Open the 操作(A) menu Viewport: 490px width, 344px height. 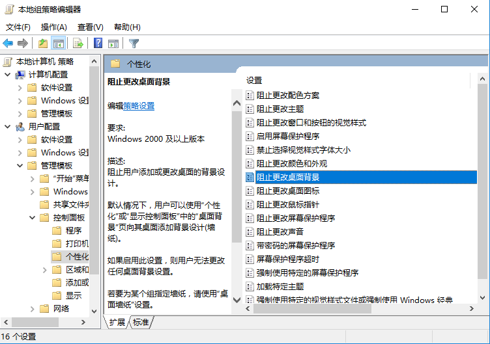(53, 27)
